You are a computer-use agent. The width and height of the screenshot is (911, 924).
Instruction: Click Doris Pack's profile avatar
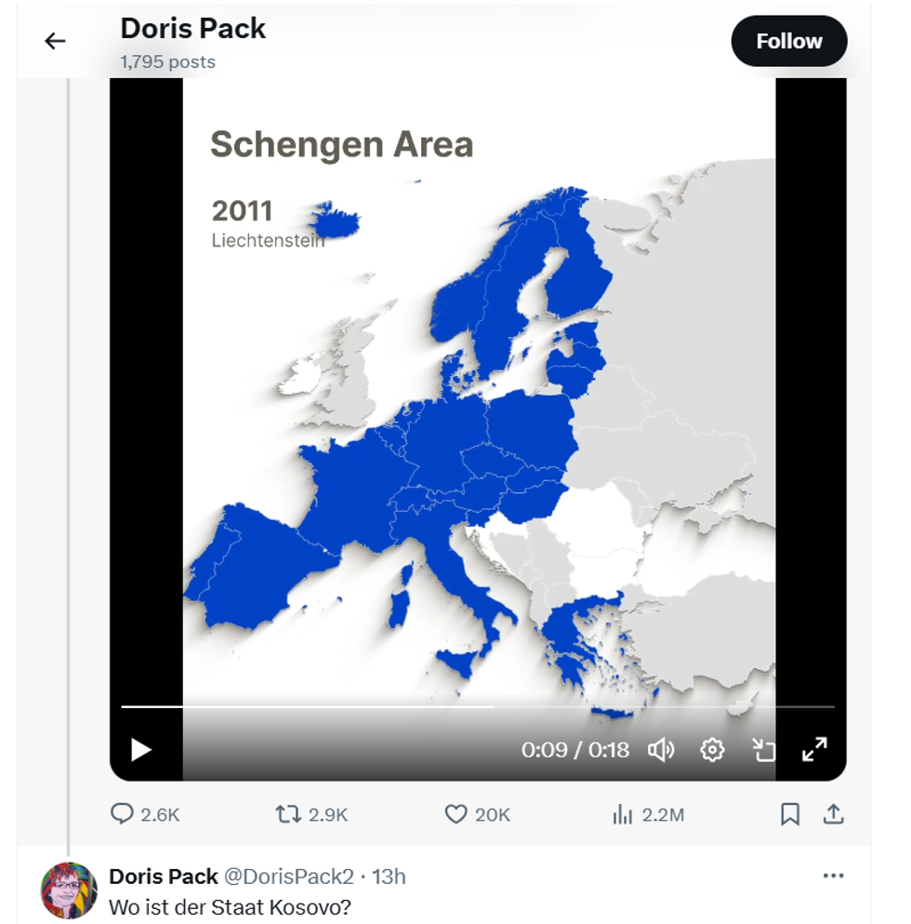coord(69,891)
